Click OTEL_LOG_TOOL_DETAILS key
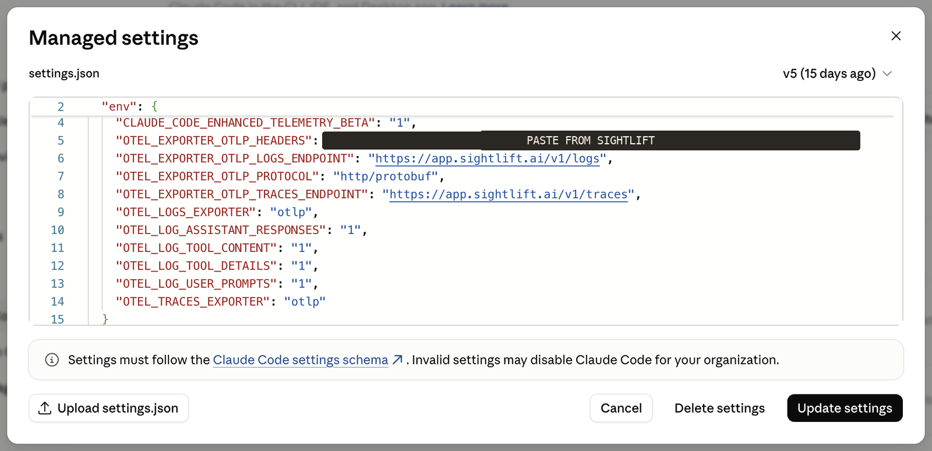This screenshot has height=451, width=932. pyautogui.click(x=196, y=266)
